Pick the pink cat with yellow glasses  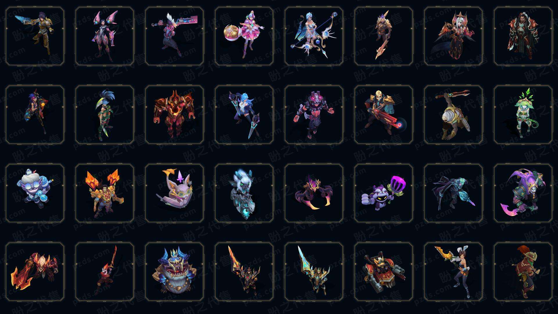point(174,193)
